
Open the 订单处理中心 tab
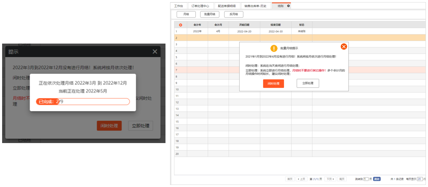[x=200, y=6]
